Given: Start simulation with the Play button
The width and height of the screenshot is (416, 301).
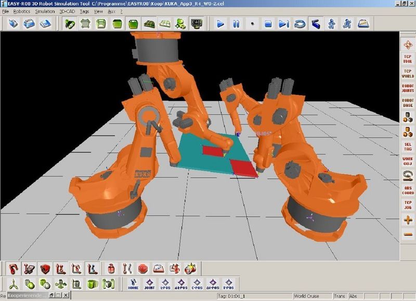Looking at the screenshot, I should point(220,24).
